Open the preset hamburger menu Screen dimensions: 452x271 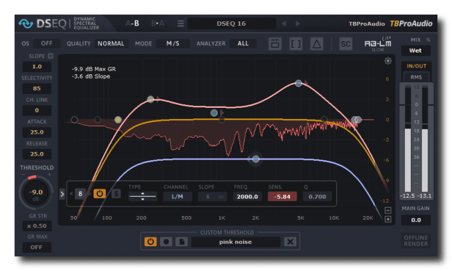coord(181,24)
